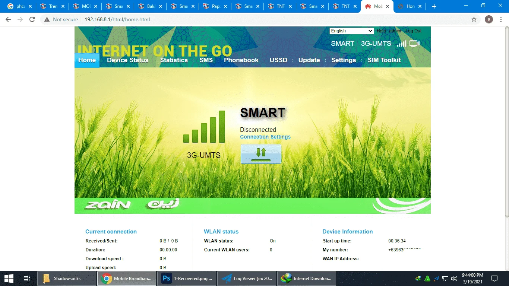Close the Baki browser tab

[x=160, y=6]
